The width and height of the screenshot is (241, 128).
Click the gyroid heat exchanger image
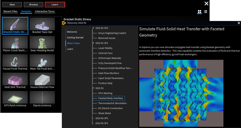pyautogui.click(x=181, y=93)
